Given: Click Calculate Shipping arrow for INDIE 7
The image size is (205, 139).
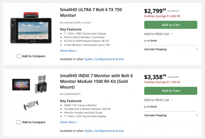Looking at the screenshot, I should click(x=197, y=115).
